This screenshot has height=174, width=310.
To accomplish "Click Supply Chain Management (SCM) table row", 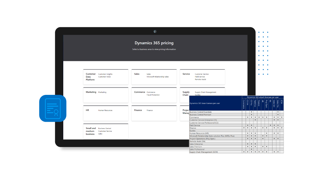I will point(236,152).
